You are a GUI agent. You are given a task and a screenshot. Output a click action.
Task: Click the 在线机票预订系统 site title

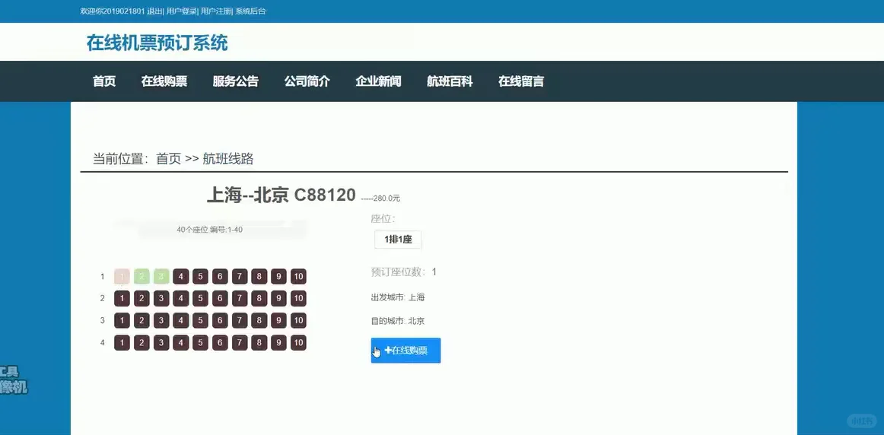tap(157, 43)
